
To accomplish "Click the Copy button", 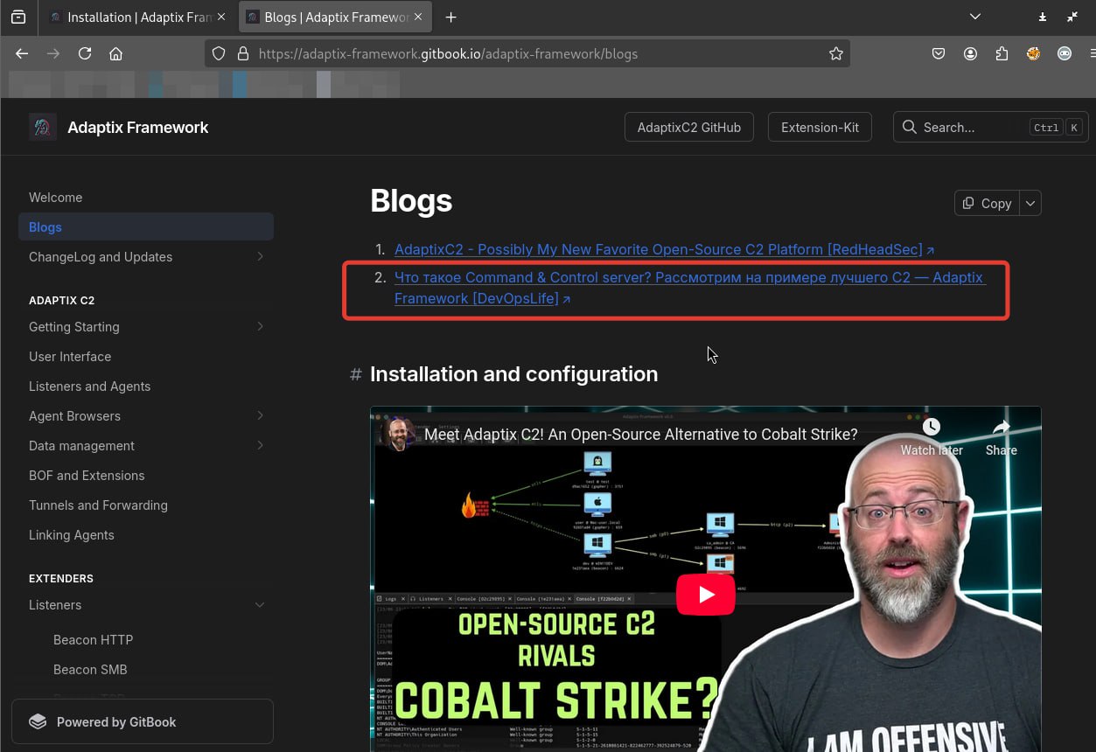I will coord(988,203).
